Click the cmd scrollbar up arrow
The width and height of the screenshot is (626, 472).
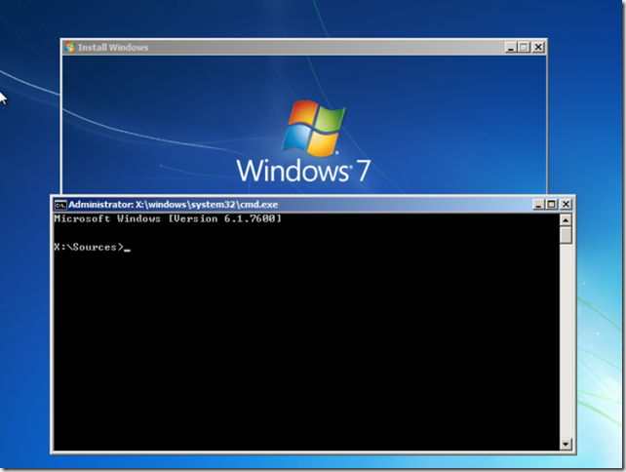(x=566, y=220)
